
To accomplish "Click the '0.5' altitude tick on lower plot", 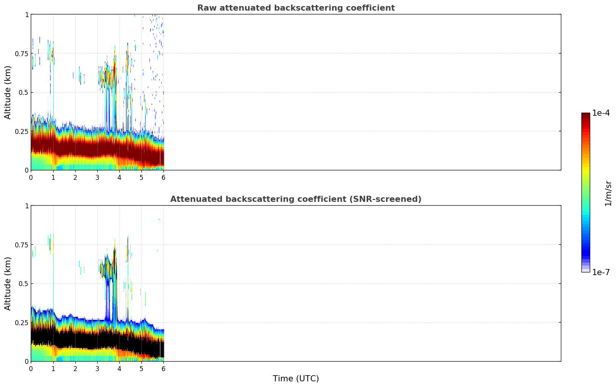I will click(24, 284).
